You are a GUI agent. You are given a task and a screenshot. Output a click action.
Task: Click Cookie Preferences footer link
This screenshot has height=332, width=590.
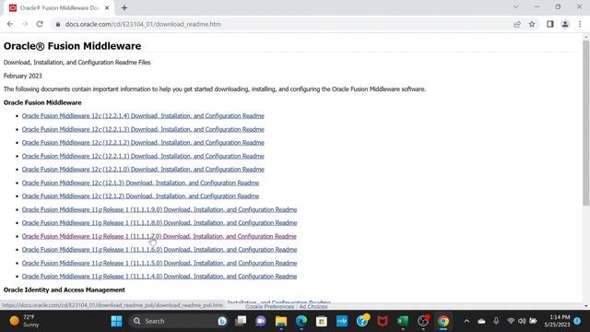[x=269, y=307]
